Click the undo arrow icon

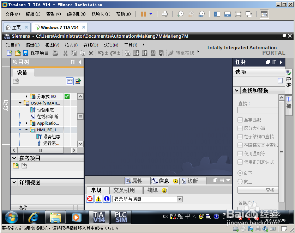[x=101, y=53]
